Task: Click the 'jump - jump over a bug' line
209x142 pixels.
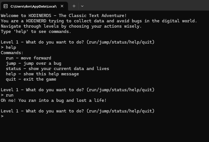Action: tap(34, 63)
